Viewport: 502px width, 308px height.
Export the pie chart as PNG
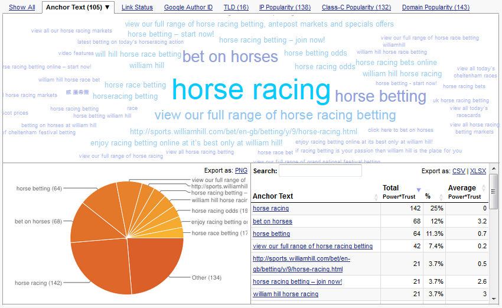[241, 170]
